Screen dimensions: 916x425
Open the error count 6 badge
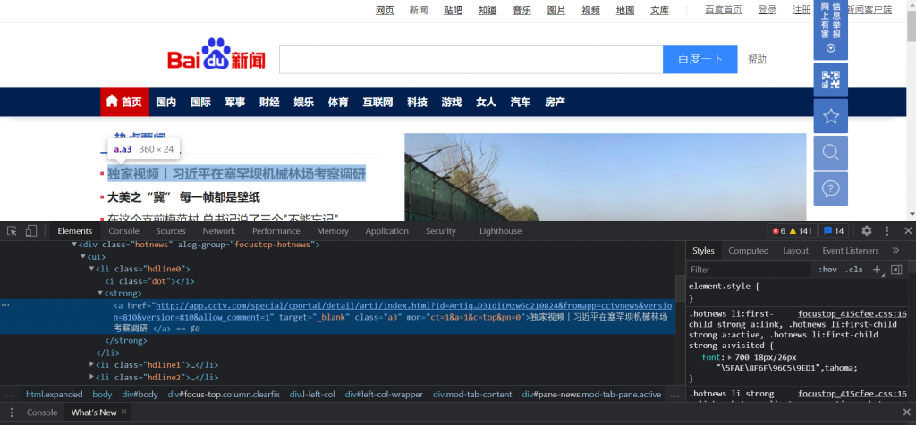pos(779,231)
